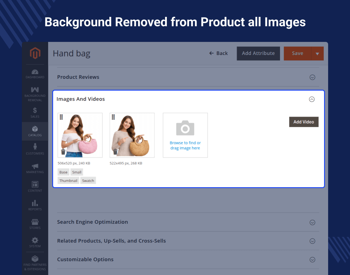This screenshot has width=350, height=275.
Task: Click the Add Video button
Action: [303, 122]
